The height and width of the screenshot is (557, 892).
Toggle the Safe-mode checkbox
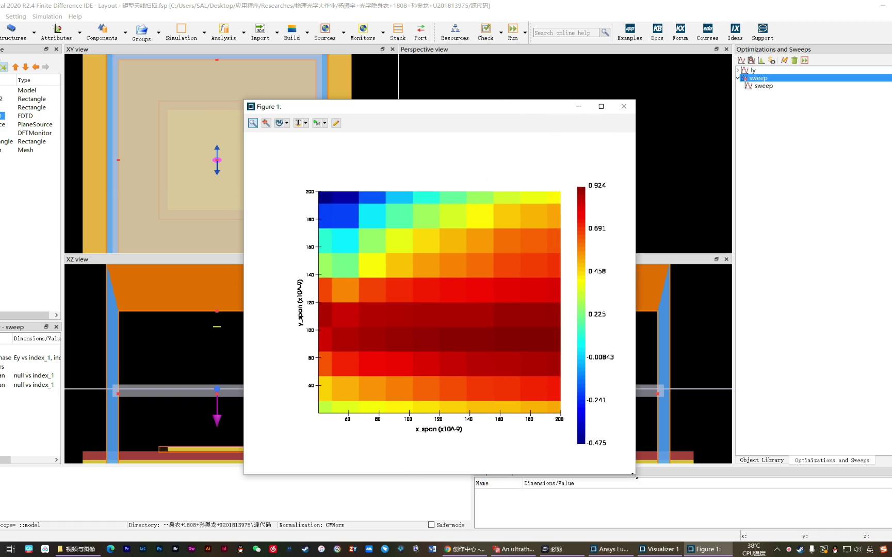(x=431, y=525)
